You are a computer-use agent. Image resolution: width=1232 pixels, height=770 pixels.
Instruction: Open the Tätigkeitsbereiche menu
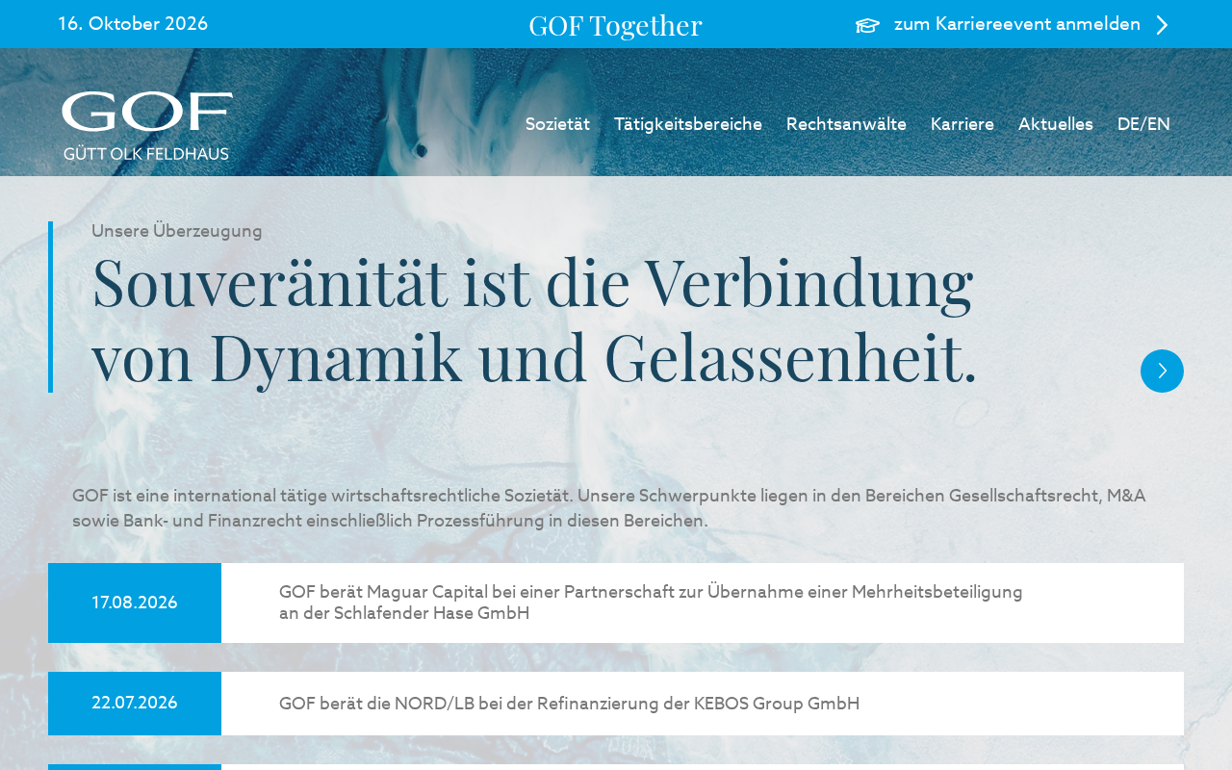688,124
